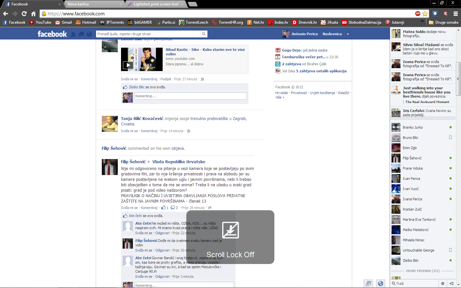Open Antonio Perica's profile in the header
The height and width of the screenshot is (288, 461).
tap(300, 34)
